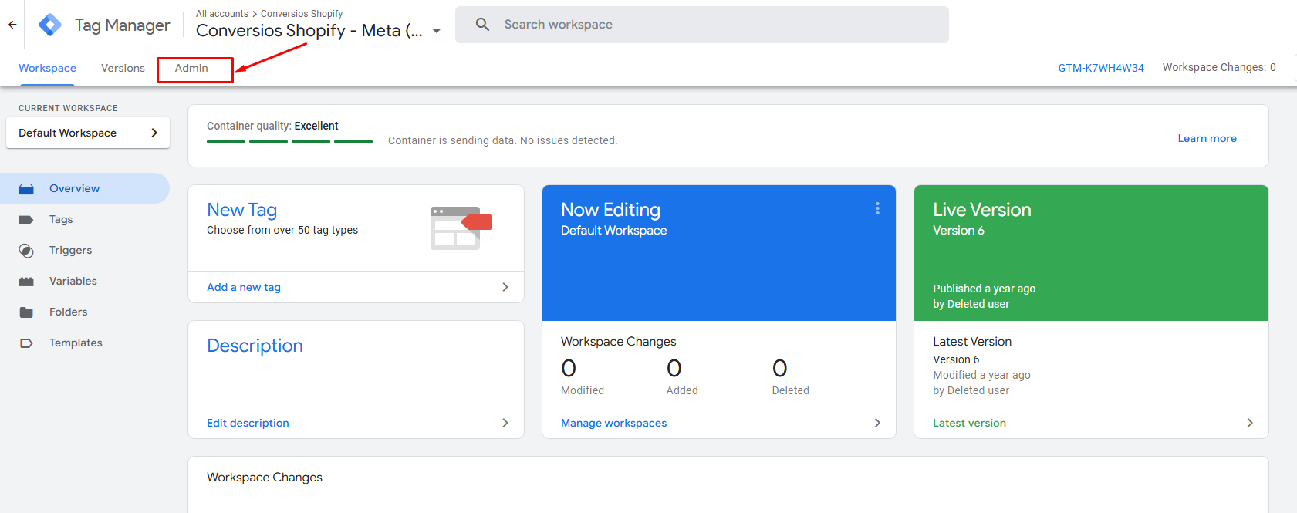The image size is (1297, 513).
Task: Switch to the Workspace tab
Action: 48,68
